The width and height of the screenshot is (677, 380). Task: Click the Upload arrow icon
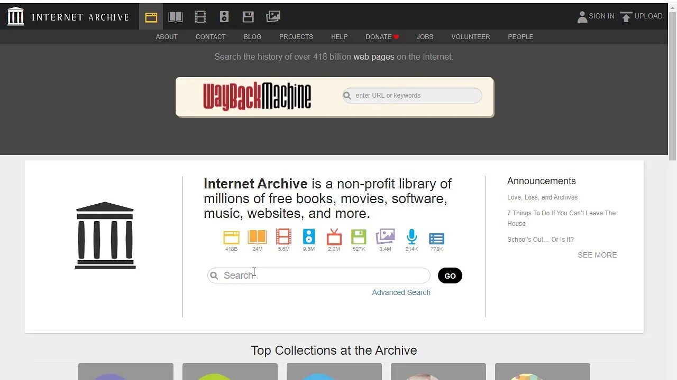pyautogui.click(x=626, y=17)
